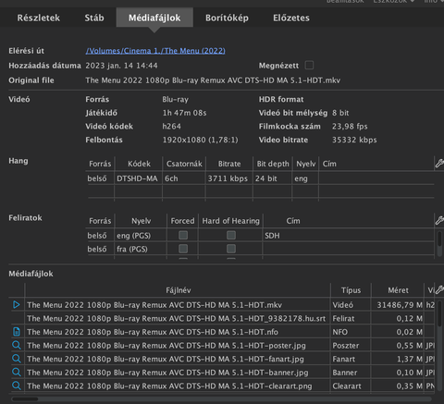
Task: Preview the poster.jpg image magnifier
Action: pyautogui.click(x=17, y=346)
